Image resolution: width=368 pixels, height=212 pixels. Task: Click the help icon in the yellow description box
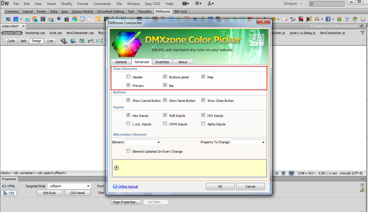[x=116, y=168]
